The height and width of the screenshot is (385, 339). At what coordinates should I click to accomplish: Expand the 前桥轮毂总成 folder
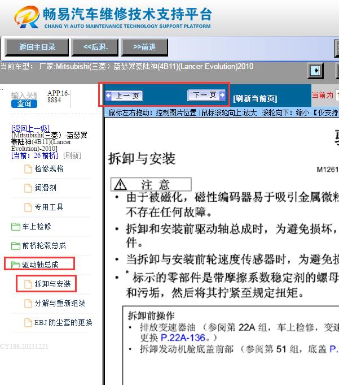pyautogui.click(x=44, y=245)
